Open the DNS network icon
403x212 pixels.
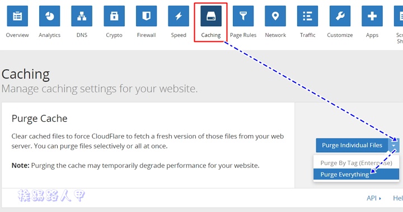tap(82, 16)
